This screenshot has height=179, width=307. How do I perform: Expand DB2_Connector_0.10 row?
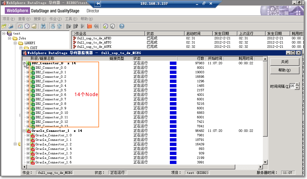pos(28,113)
